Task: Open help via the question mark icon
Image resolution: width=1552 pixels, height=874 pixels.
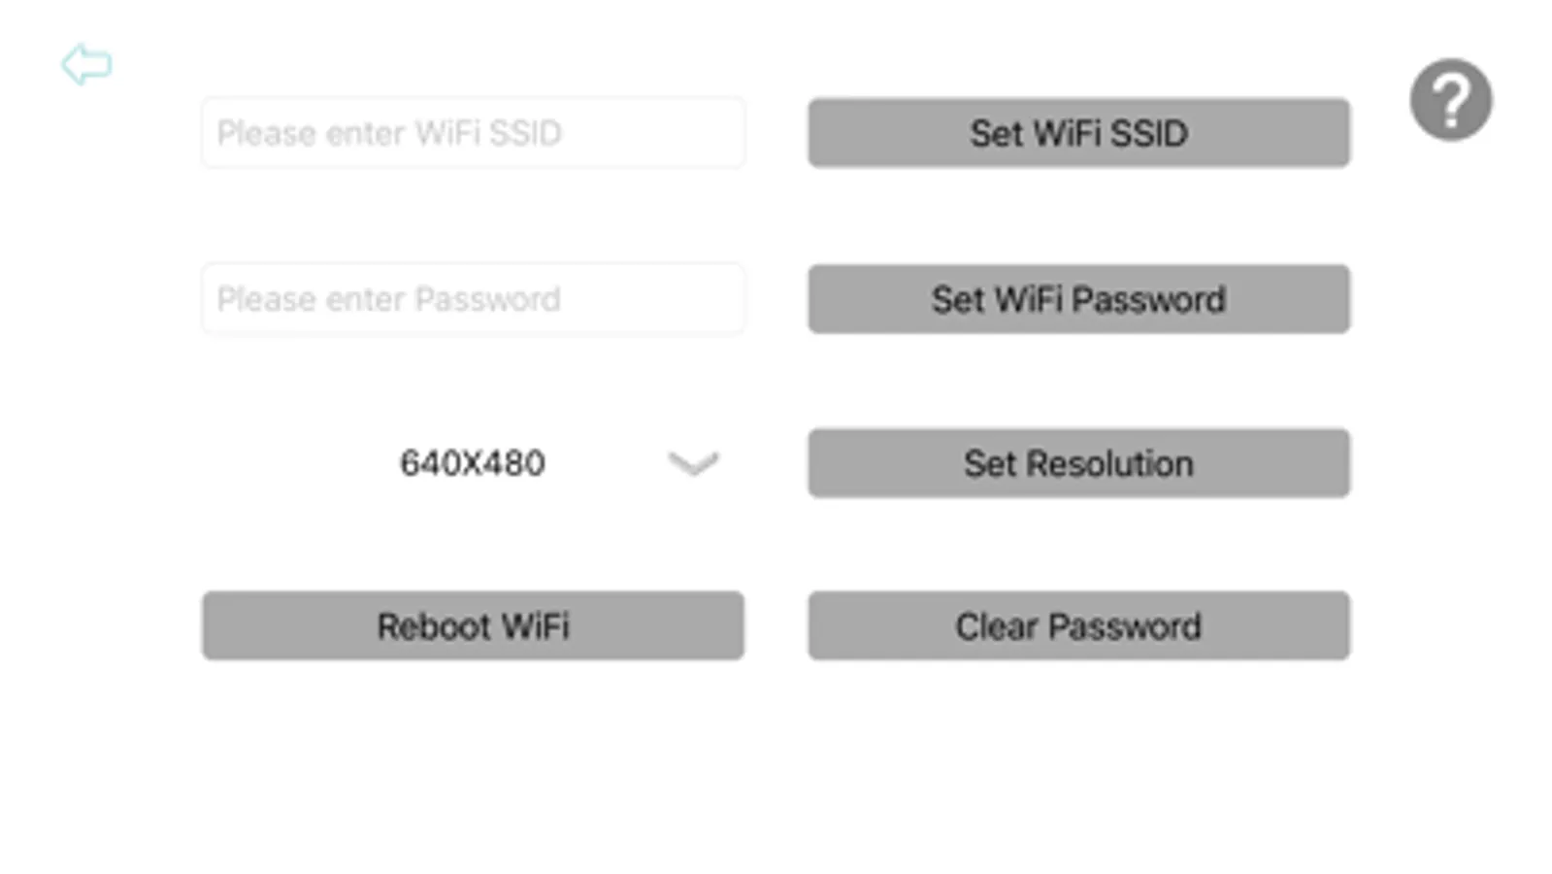Action: click(1450, 100)
